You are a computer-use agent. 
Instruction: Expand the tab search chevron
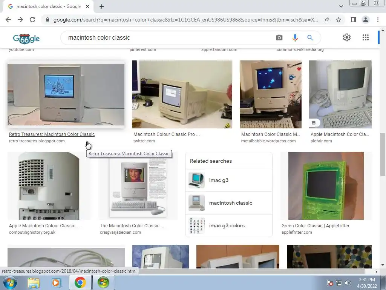341,7
